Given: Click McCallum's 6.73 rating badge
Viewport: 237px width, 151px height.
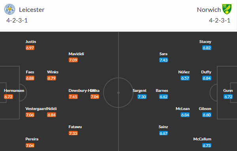Looking at the screenshot, I should coord(207,145).
